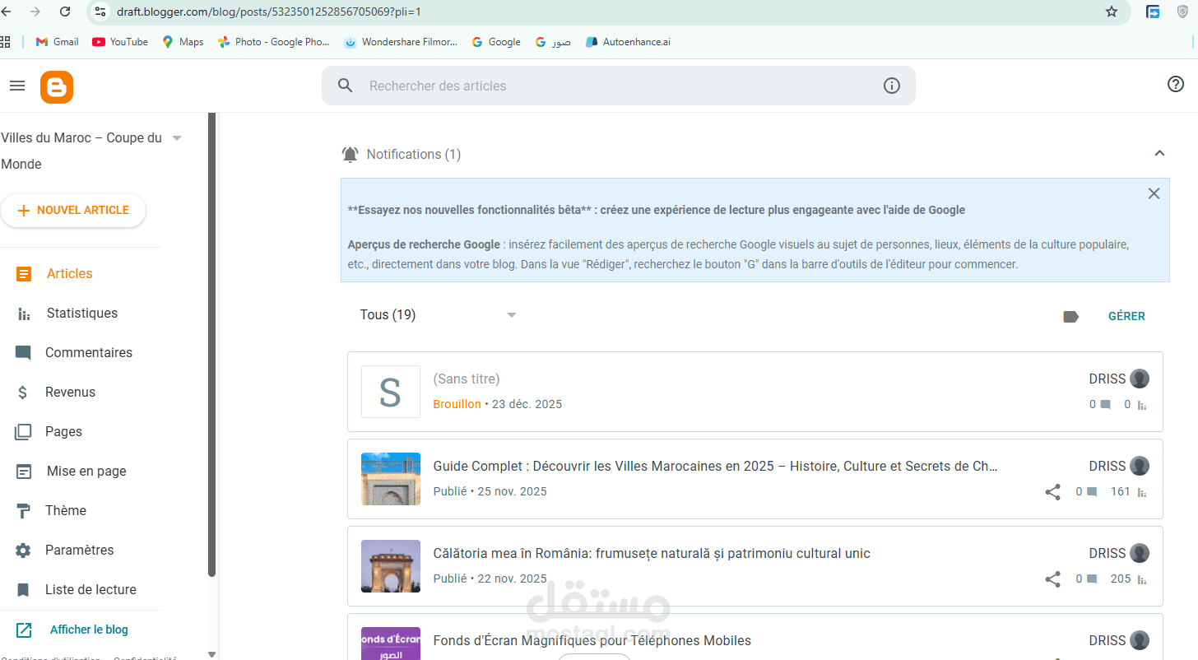Click the Revenus dollar icon
Screen dimensions: 1198x660
(x=23, y=393)
